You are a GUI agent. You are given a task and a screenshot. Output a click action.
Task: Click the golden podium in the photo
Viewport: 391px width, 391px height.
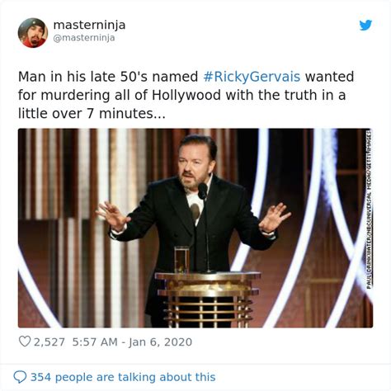(x=208, y=299)
